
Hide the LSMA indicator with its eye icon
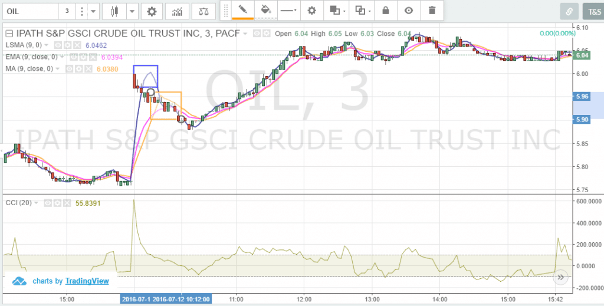(x=58, y=45)
